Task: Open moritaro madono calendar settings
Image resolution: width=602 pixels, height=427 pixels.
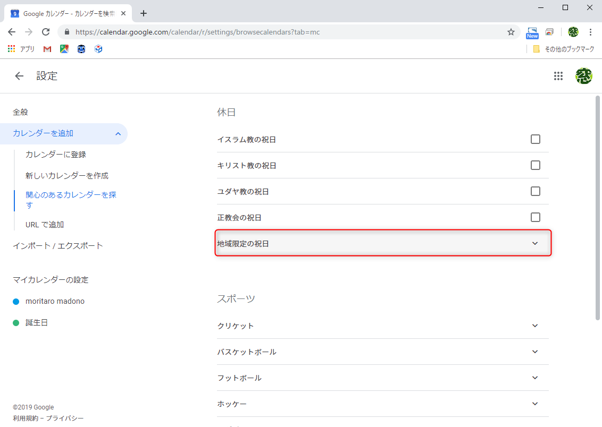Action: 55,301
